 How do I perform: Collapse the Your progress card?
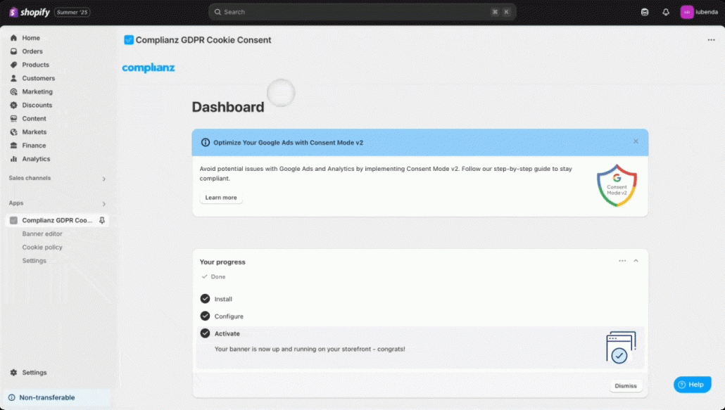[x=636, y=260]
